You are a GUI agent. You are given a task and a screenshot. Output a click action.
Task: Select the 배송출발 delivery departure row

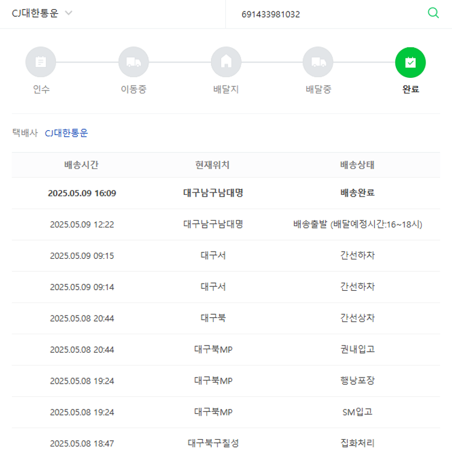pyautogui.click(x=357, y=224)
